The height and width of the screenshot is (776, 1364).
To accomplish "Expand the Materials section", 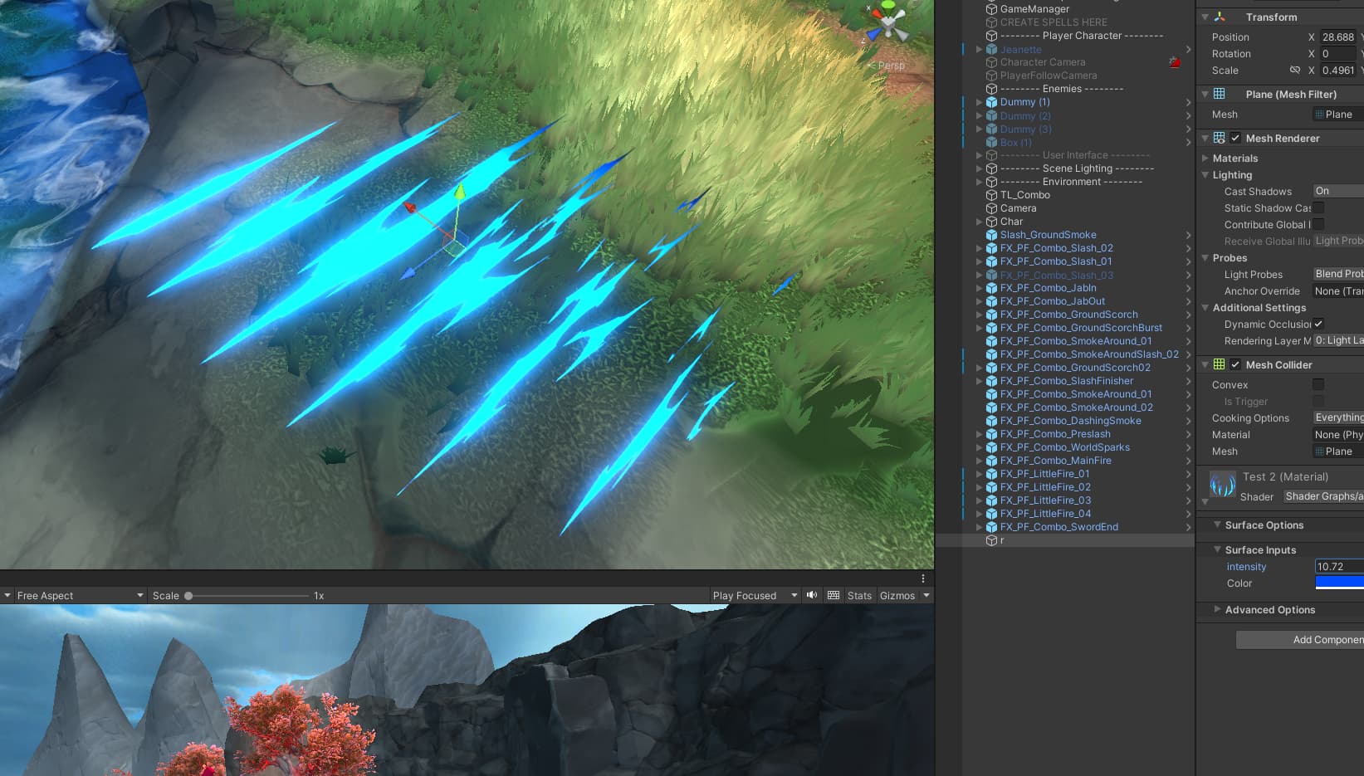I will [1234, 159].
